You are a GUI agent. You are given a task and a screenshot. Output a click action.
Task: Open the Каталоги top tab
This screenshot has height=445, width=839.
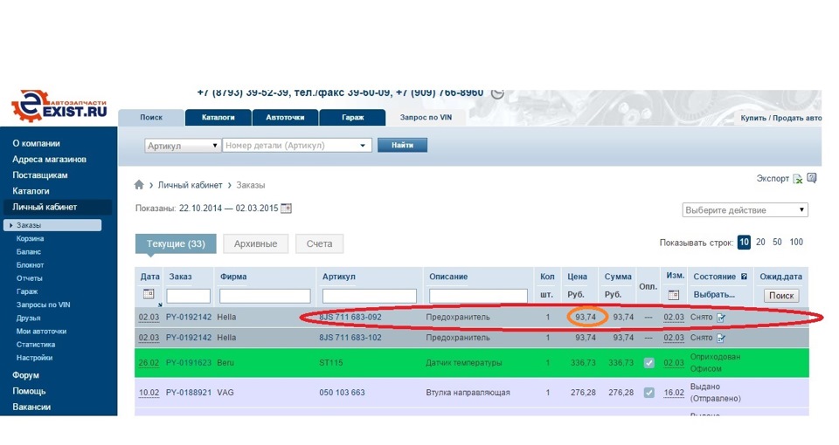click(x=218, y=117)
